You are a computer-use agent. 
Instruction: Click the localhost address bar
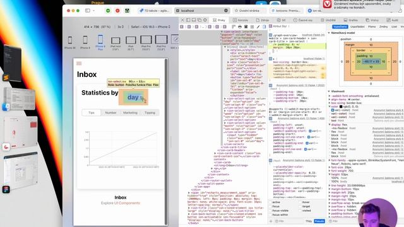[202, 11]
